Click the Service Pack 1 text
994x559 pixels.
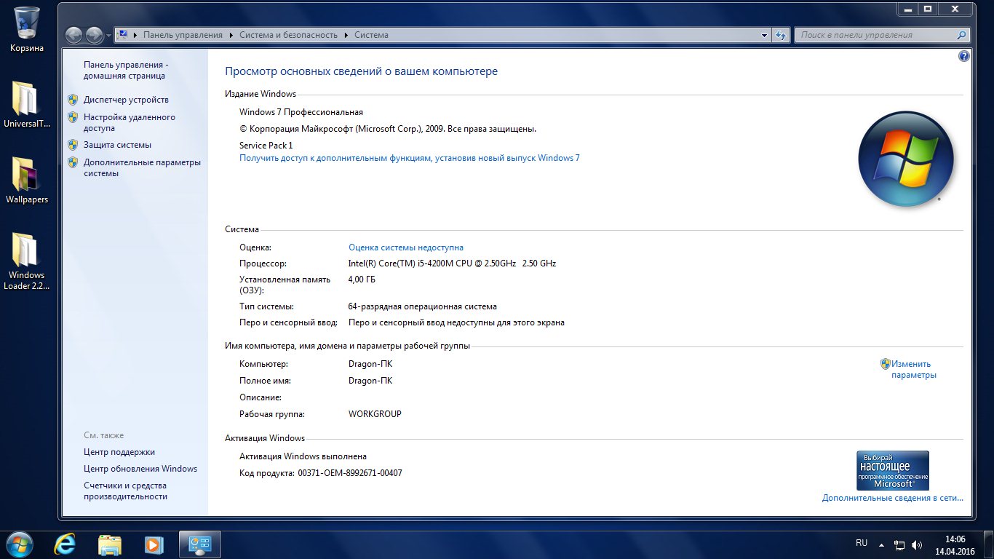point(266,146)
